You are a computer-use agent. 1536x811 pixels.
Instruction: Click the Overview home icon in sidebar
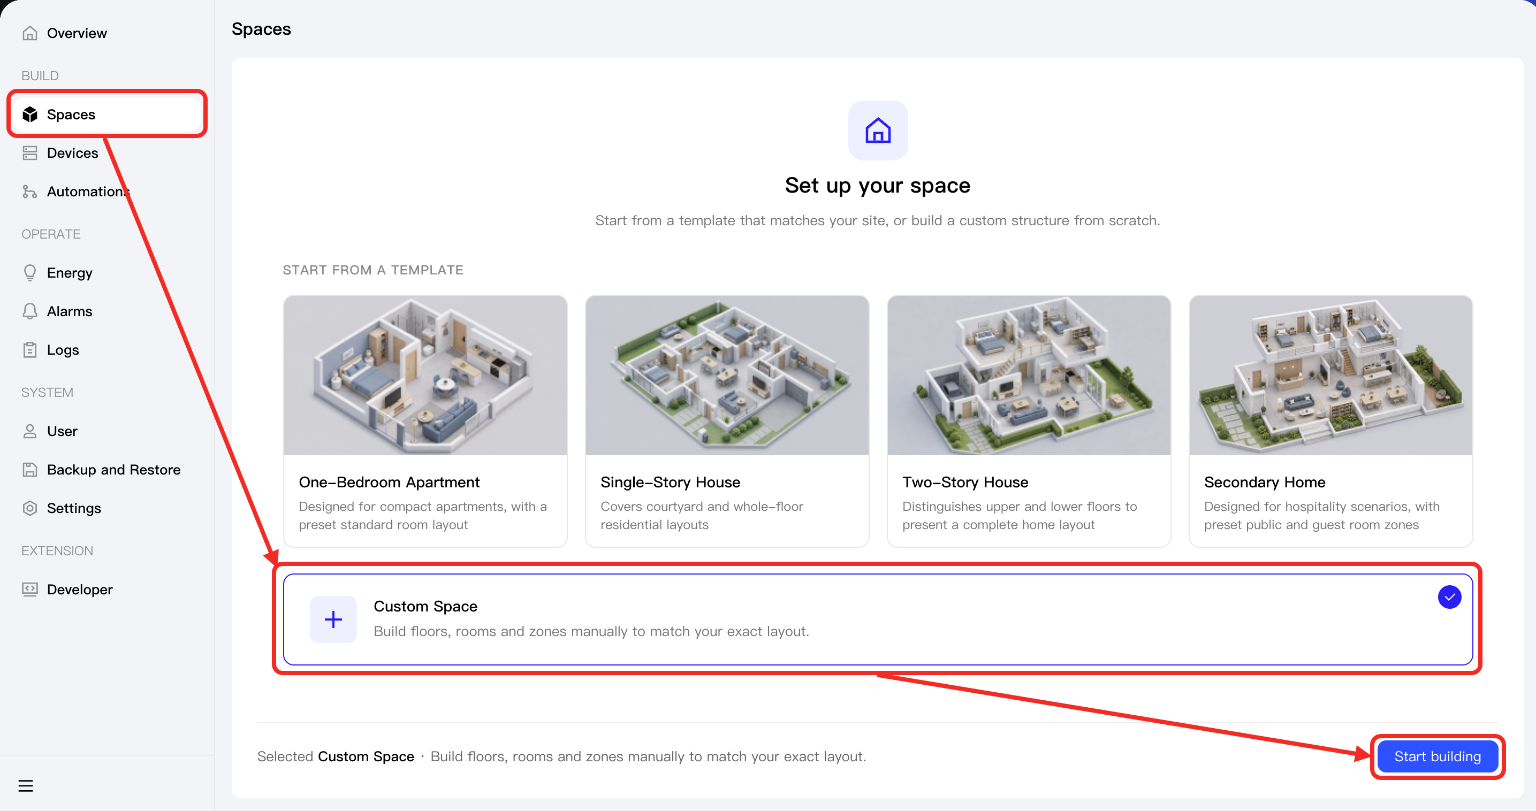click(x=30, y=33)
